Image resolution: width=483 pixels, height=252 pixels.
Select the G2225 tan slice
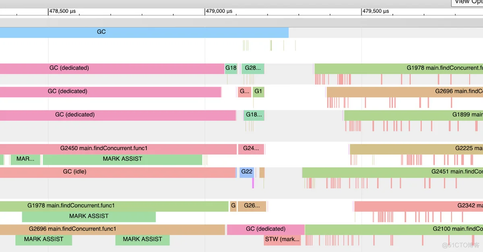click(416, 149)
